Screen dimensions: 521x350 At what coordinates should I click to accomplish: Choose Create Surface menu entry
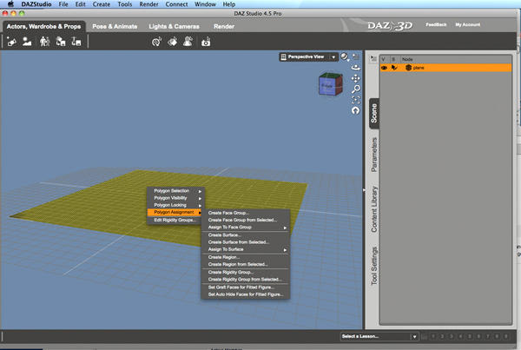point(246,235)
